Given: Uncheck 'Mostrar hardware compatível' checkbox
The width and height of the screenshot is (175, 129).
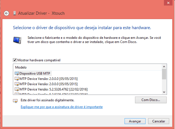Looking at the screenshot, I should [15, 60].
